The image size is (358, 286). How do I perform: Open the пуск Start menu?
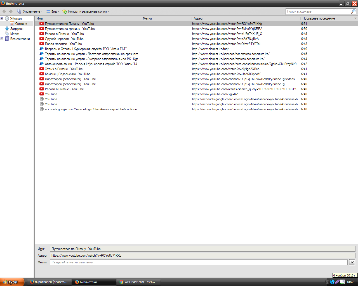[12, 282]
